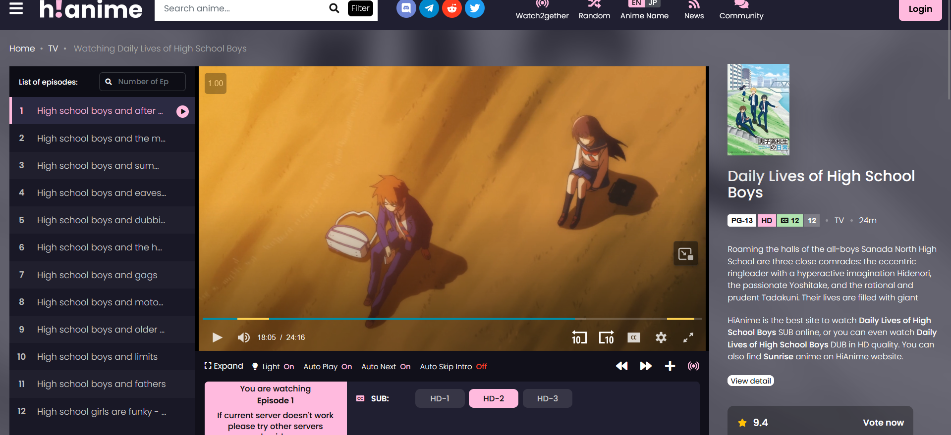Click Vote now for rating

[883, 423]
